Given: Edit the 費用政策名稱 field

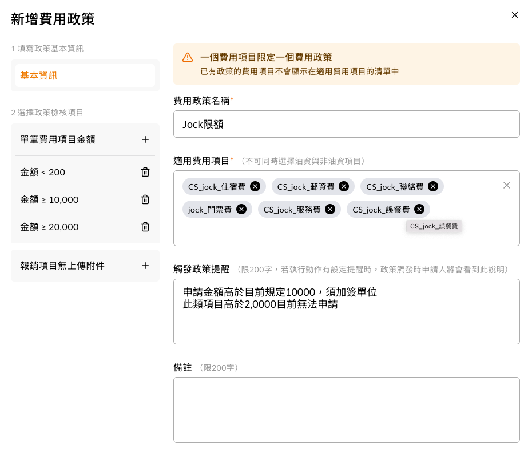Looking at the screenshot, I should [x=347, y=124].
